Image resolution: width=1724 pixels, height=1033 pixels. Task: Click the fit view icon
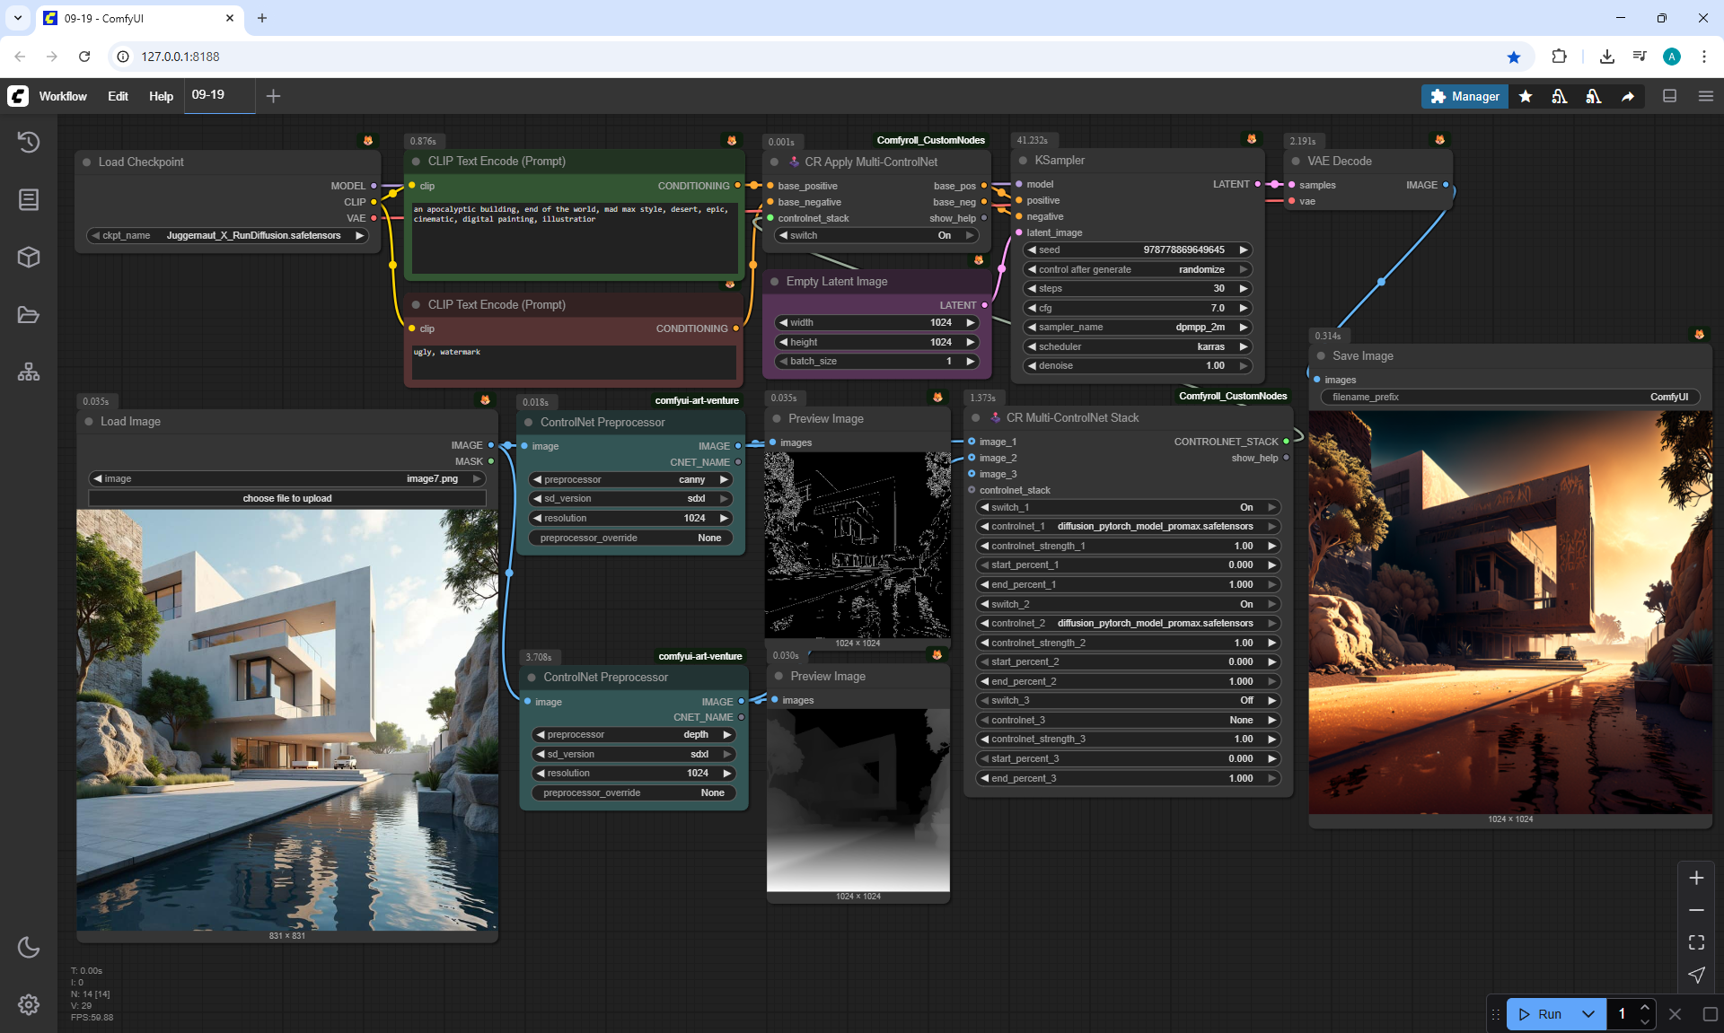pyautogui.click(x=1696, y=942)
